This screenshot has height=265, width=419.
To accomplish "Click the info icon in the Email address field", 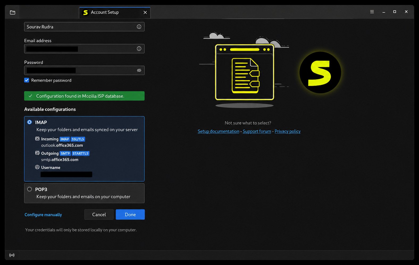I will click(139, 49).
